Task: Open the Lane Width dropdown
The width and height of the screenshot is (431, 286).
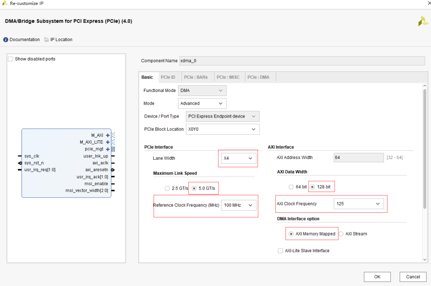Action: 238,158
